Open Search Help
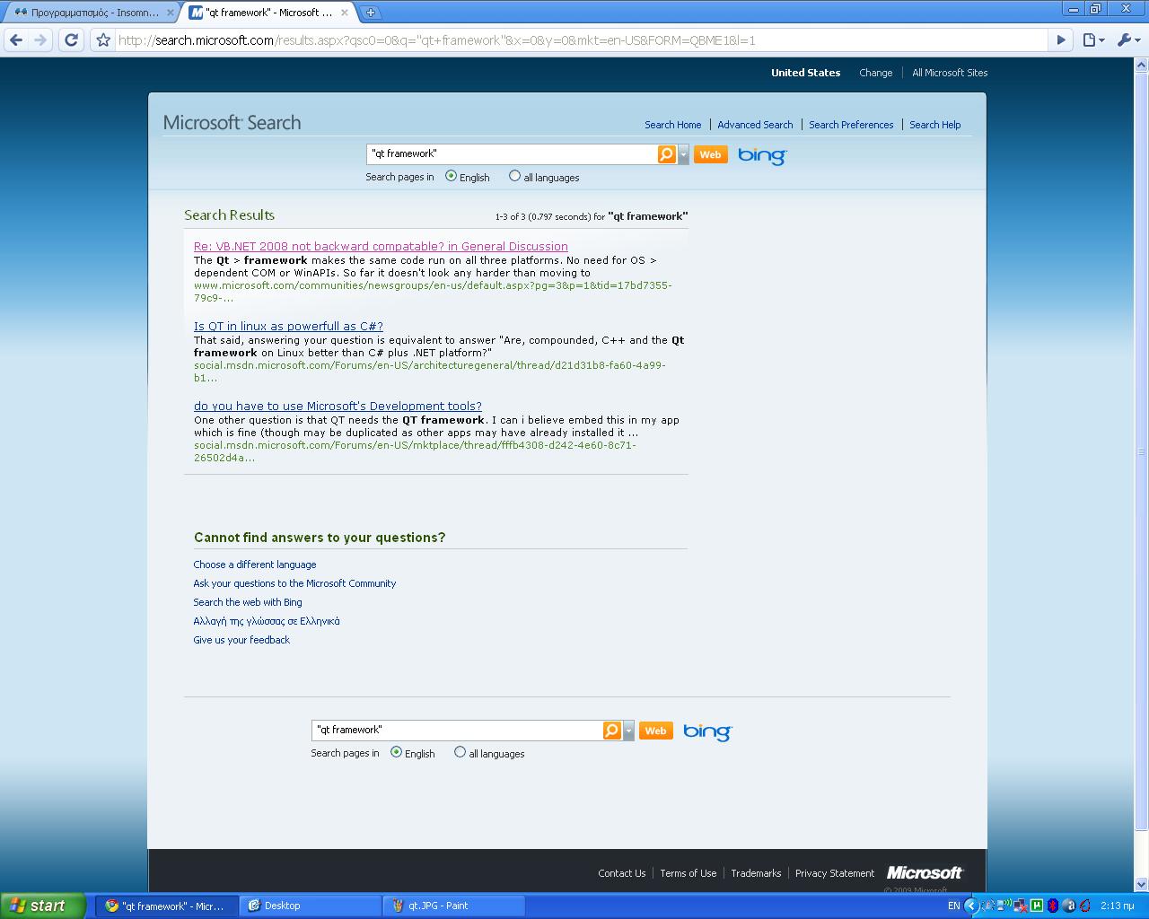This screenshot has width=1149, height=919. (x=934, y=125)
